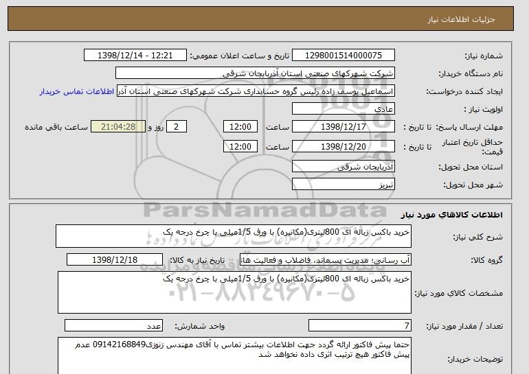
Task: Click the general need description text area
Action: point(234,236)
